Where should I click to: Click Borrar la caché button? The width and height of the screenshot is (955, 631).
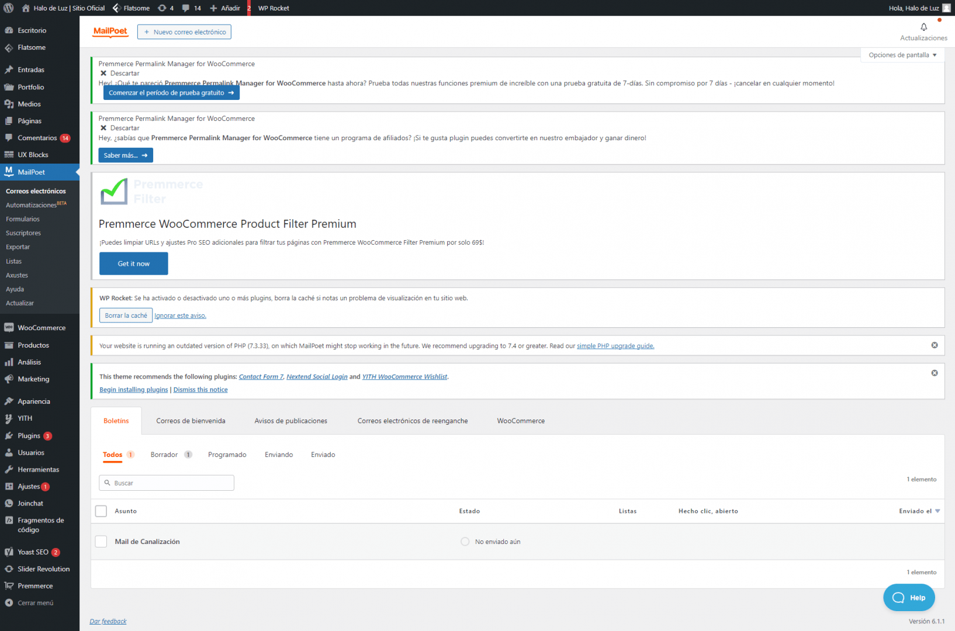click(x=126, y=315)
